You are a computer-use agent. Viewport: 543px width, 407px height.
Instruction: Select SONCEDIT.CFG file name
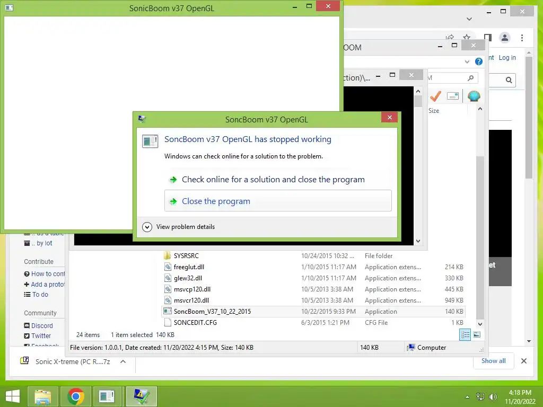(x=195, y=322)
